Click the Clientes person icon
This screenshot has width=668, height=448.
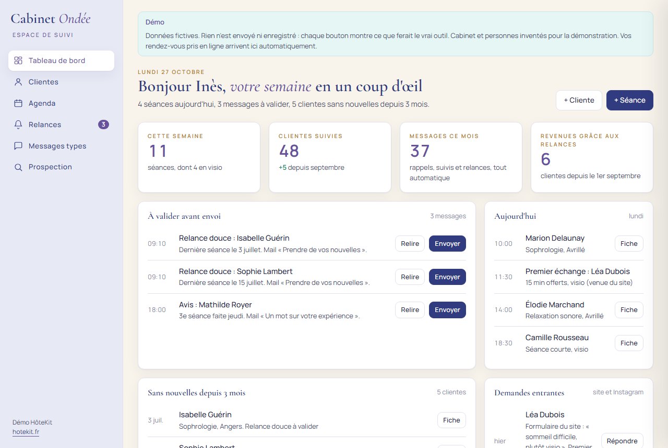(x=18, y=82)
